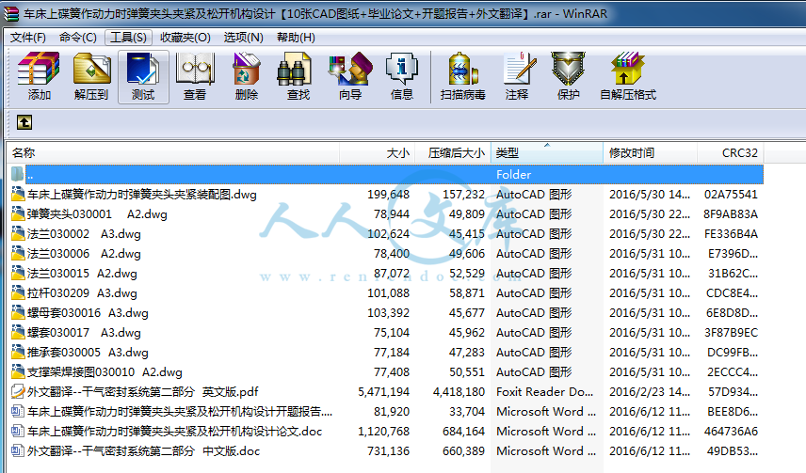806x473 pixels.
Task: Click CRC32 value 02A75541
Action: [x=731, y=194]
